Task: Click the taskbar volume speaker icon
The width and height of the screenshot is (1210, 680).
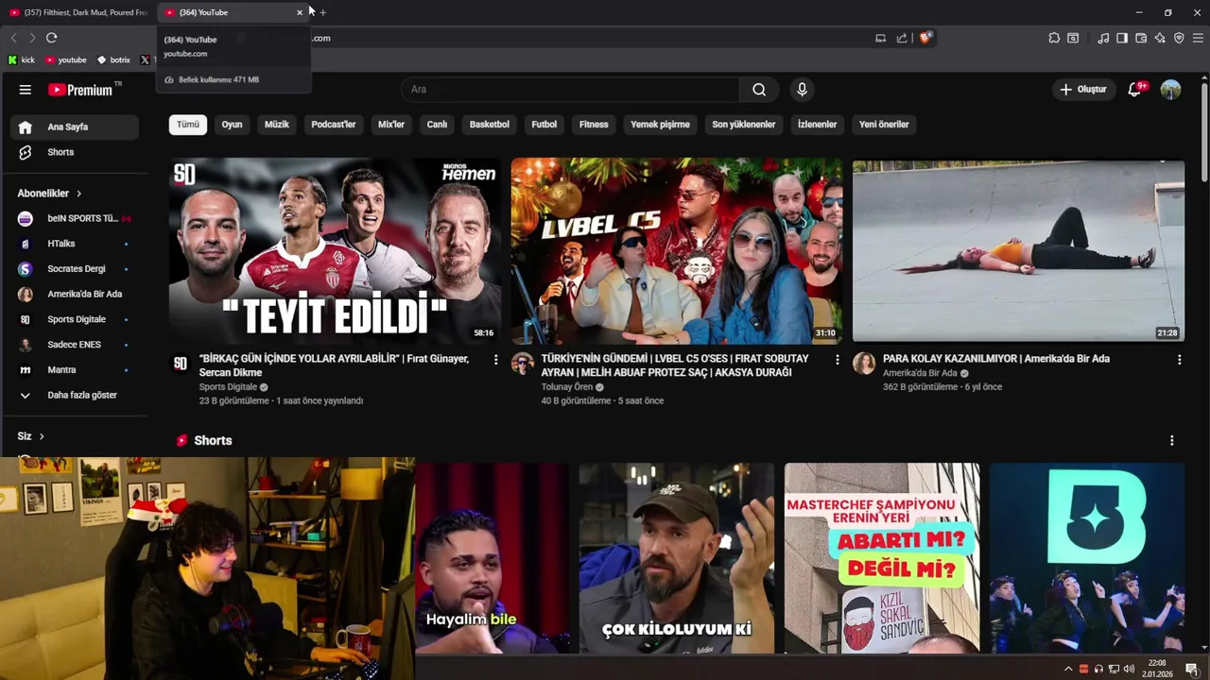Action: pos(1129,669)
